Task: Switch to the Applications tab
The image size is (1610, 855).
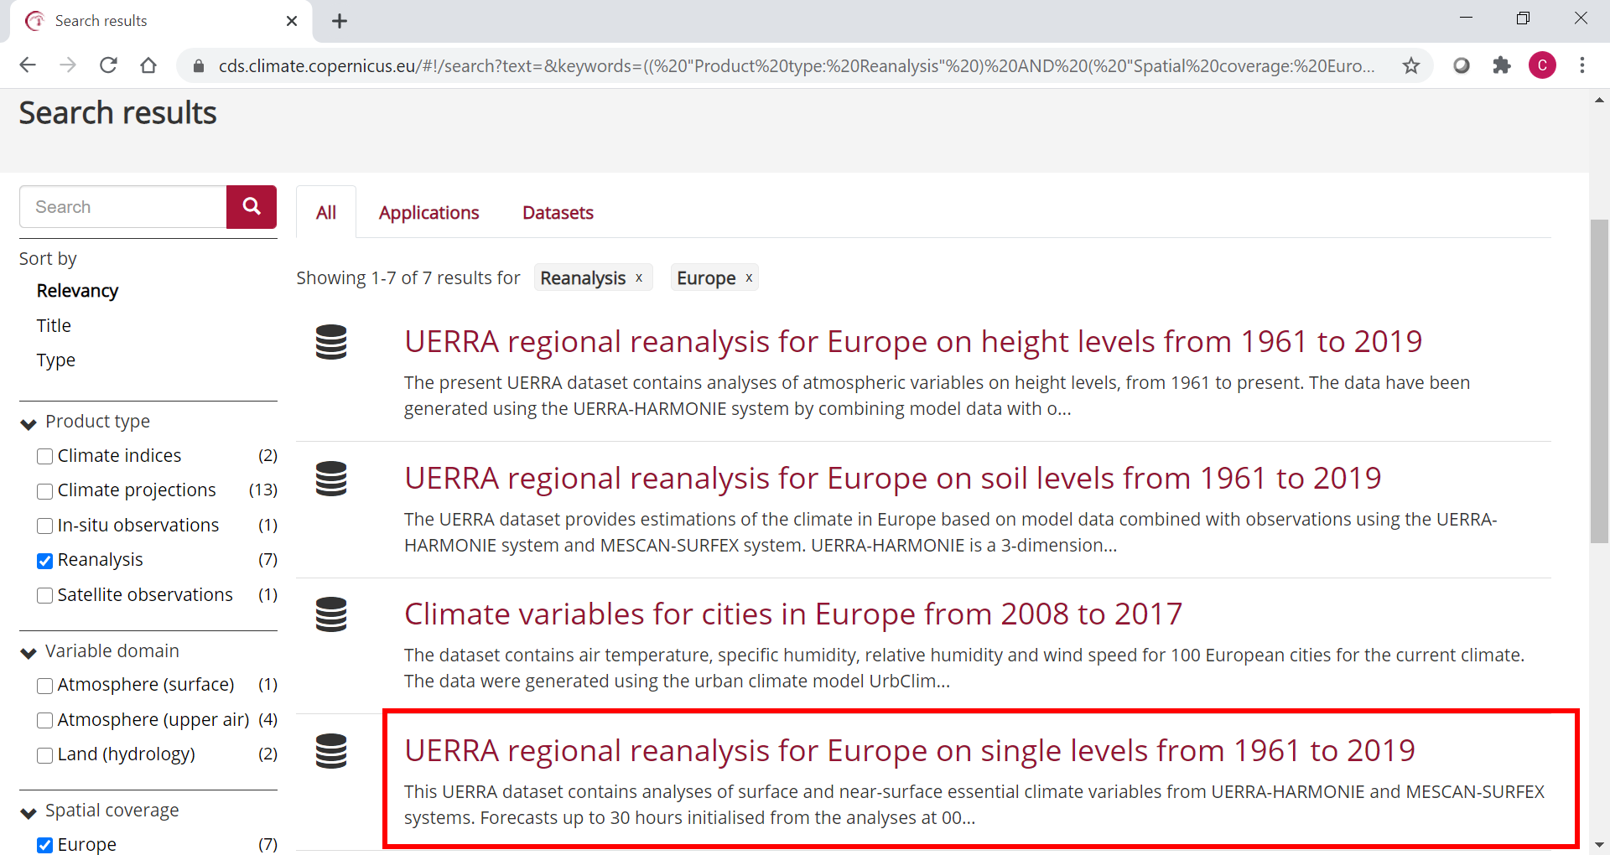Action: [x=428, y=213]
